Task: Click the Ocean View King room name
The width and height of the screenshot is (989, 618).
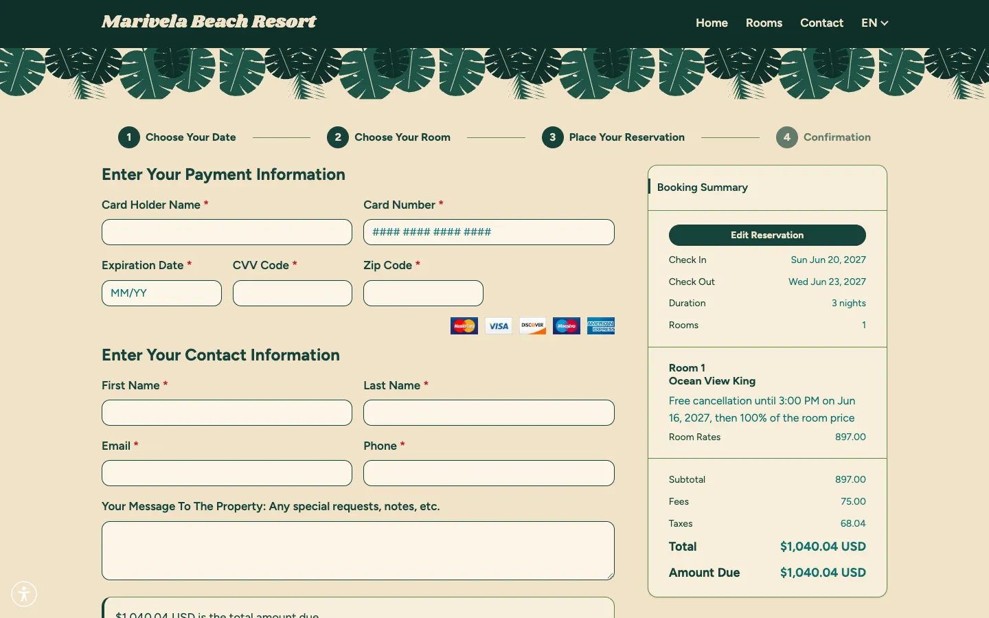Action: tap(712, 381)
